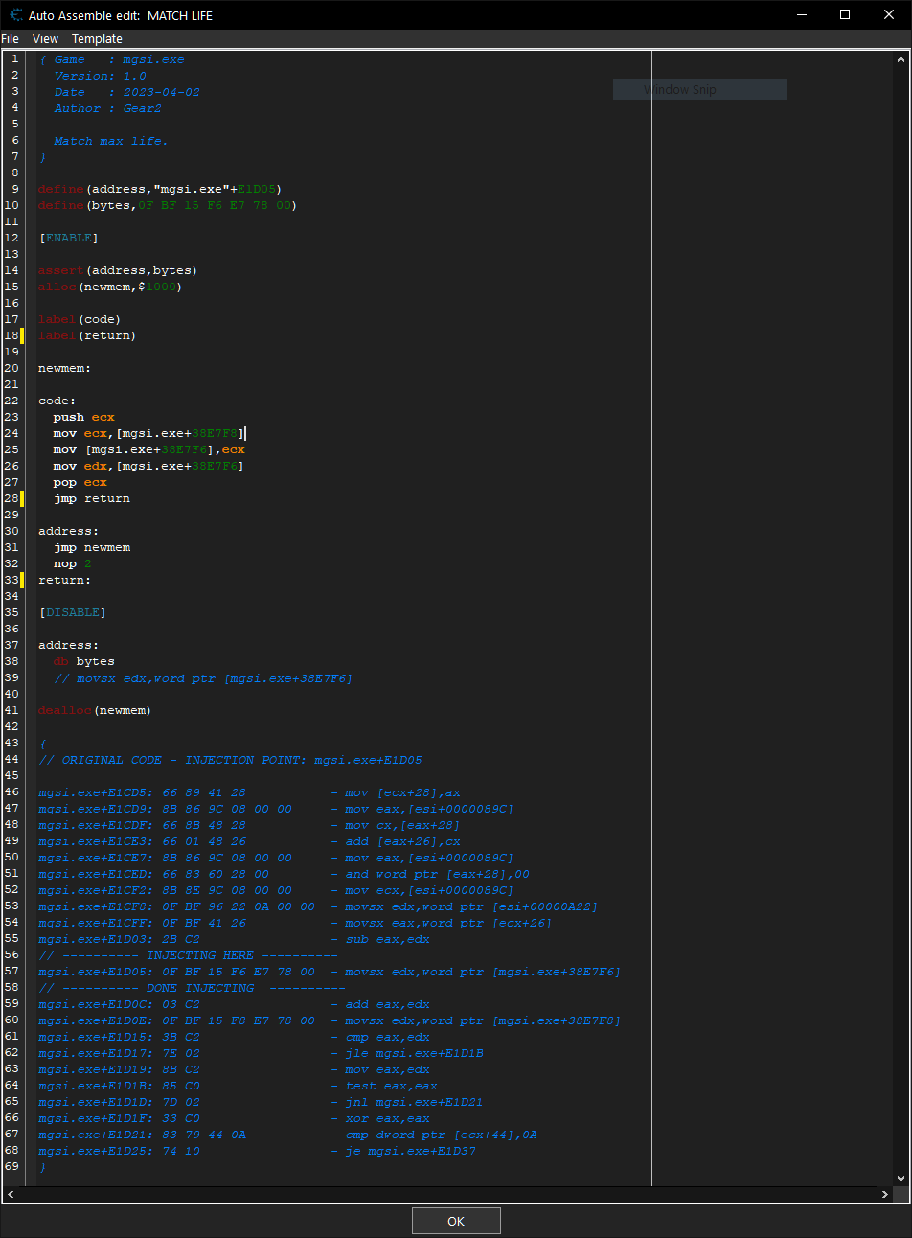Minimize the Auto Assemble window
This screenshot has height=1238, width=912.
[x=801, y=14]
